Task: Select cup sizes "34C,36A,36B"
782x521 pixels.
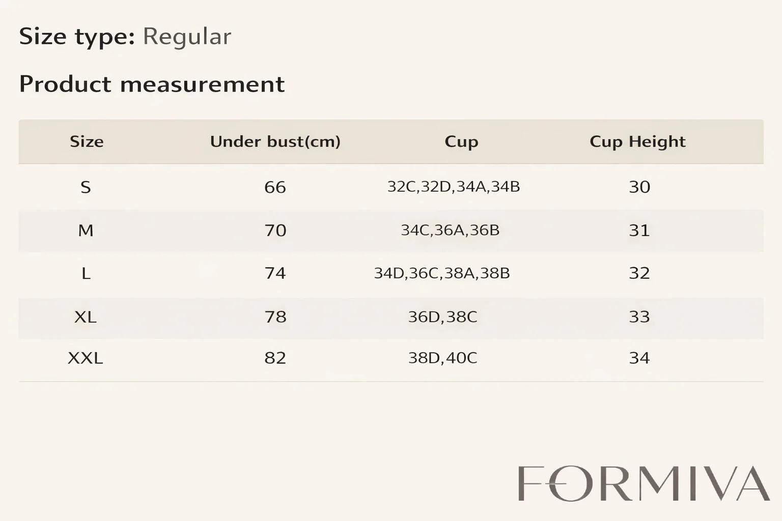Action: pos(450,230)
